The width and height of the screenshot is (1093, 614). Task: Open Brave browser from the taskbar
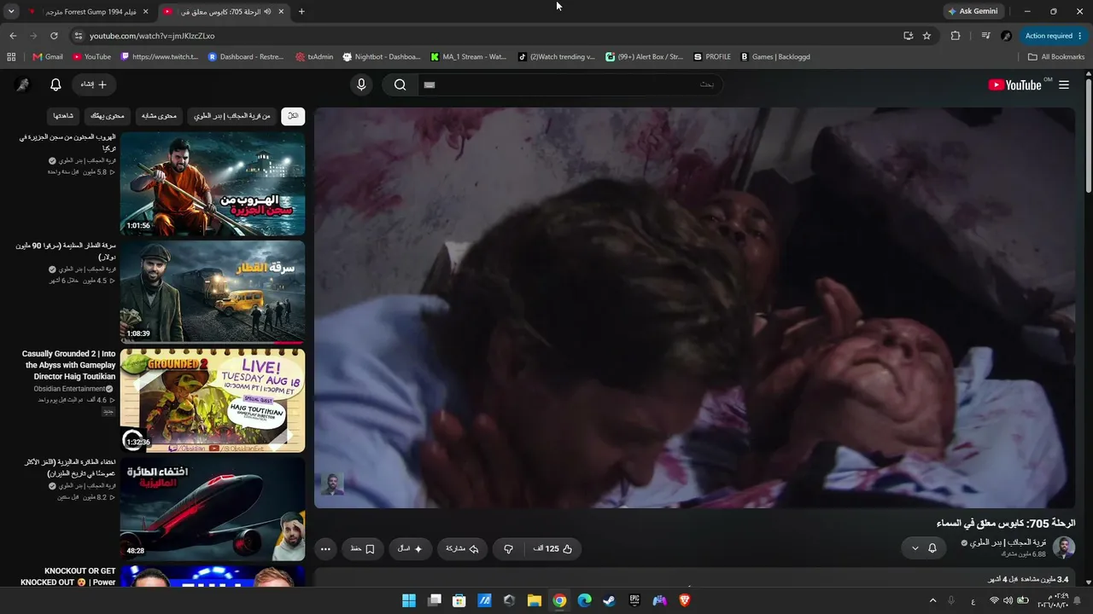pos(685,600)
